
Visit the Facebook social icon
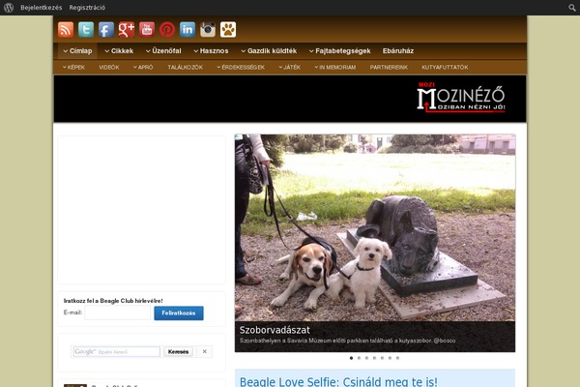pos(106,30)
